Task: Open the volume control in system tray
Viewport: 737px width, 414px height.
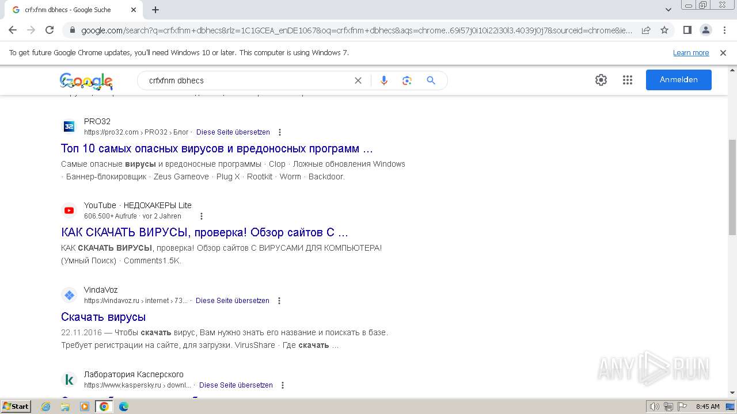Action: pos(654,407)
